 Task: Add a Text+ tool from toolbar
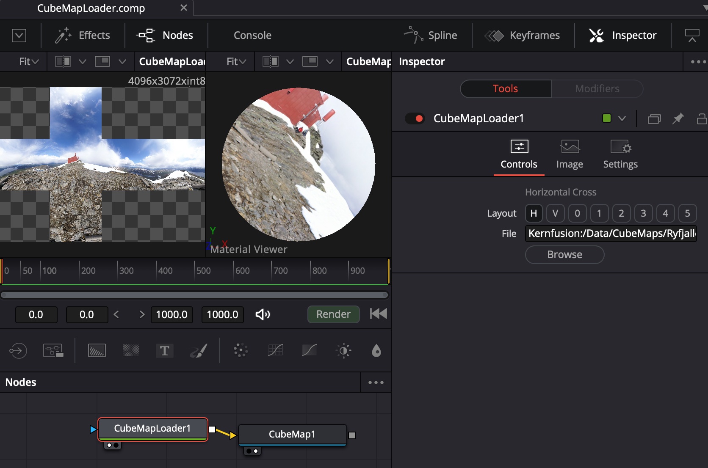point(165,351)
